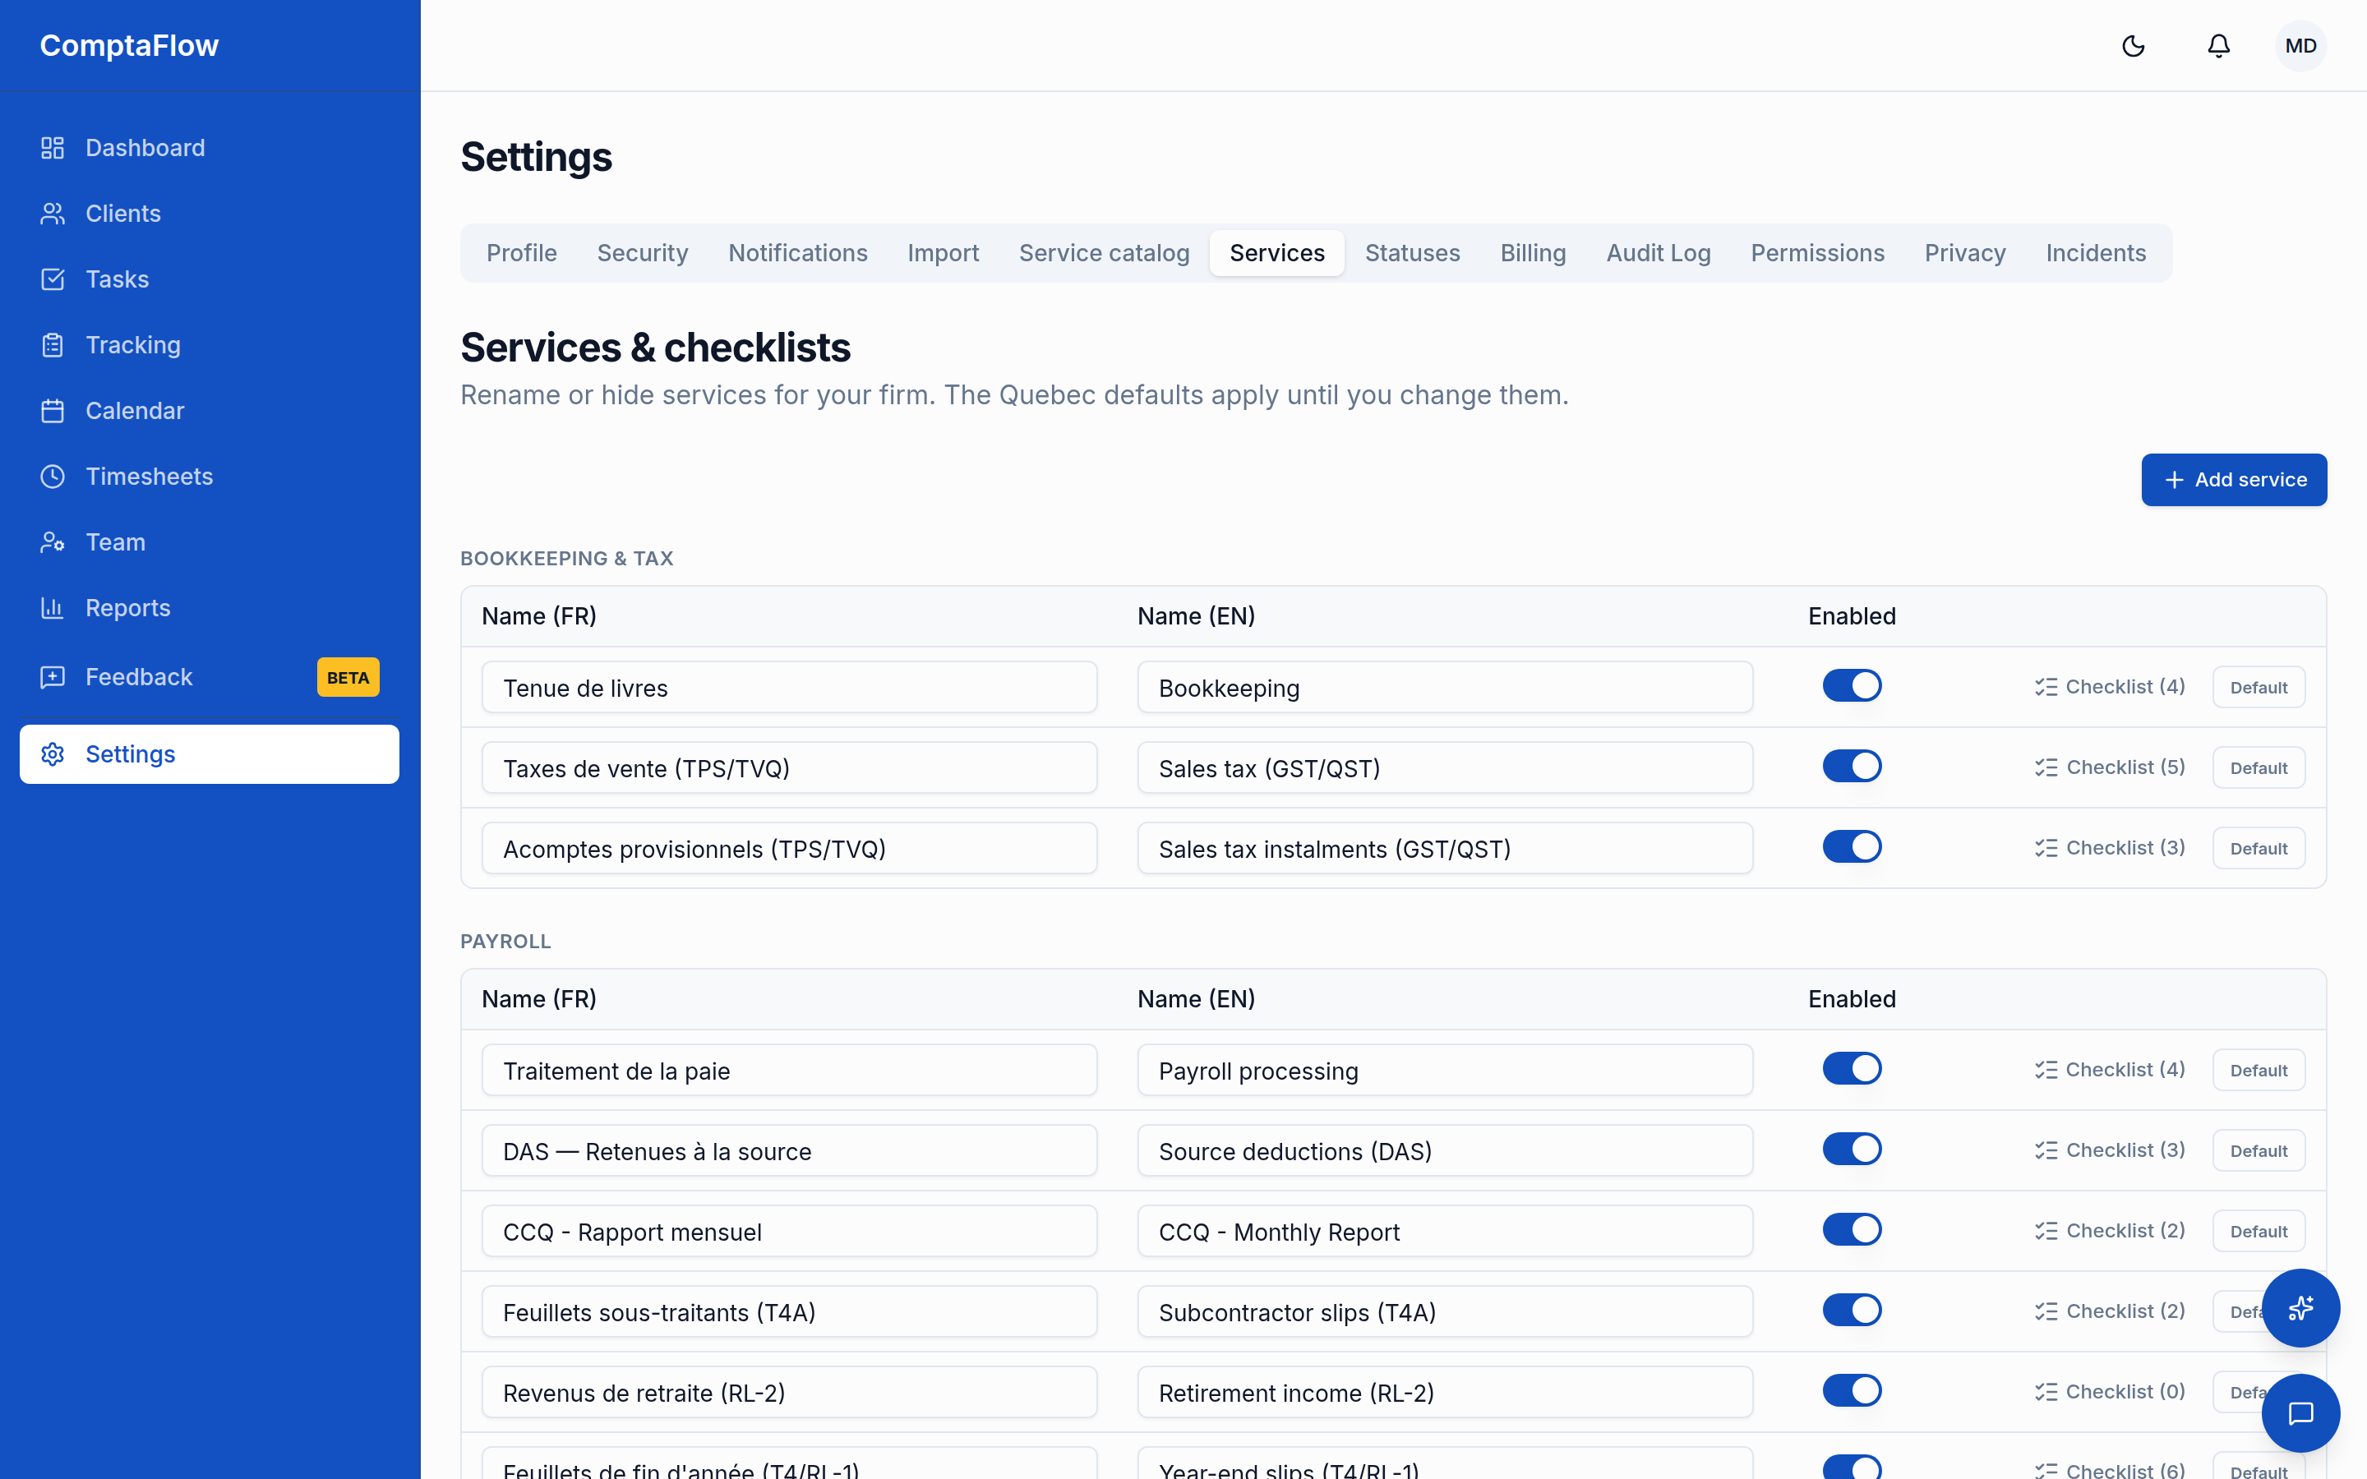Open the Reports bar chart icon
Viewport: 2367px width, 1479px height.
[x=53, y=607]
